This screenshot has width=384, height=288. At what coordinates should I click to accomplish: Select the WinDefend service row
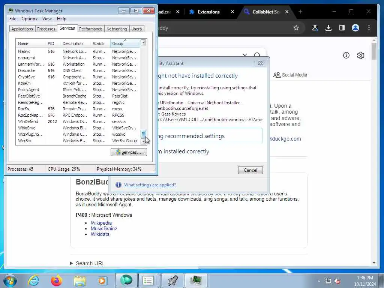(x=78, y=121)
